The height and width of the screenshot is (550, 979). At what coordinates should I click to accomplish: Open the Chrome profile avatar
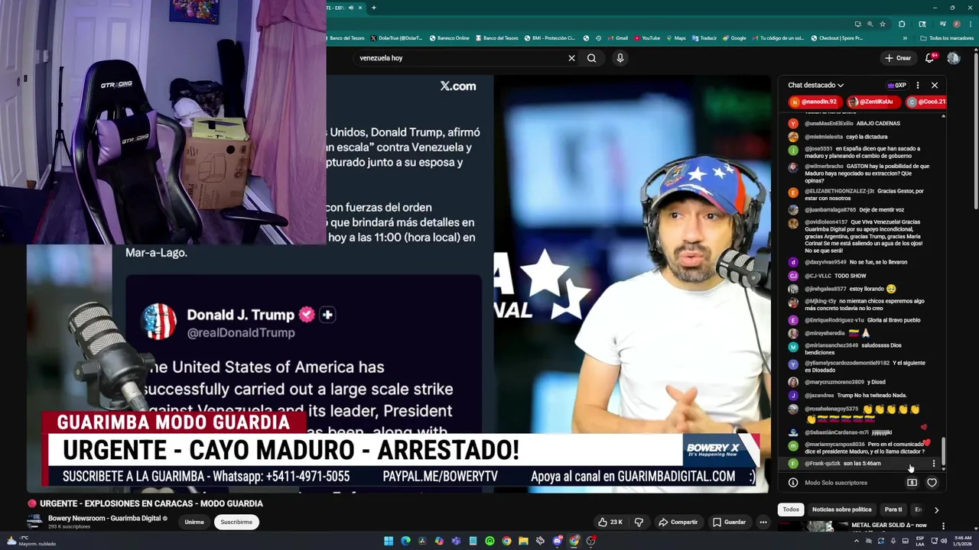pyautogui.click(x=956, y=24)
